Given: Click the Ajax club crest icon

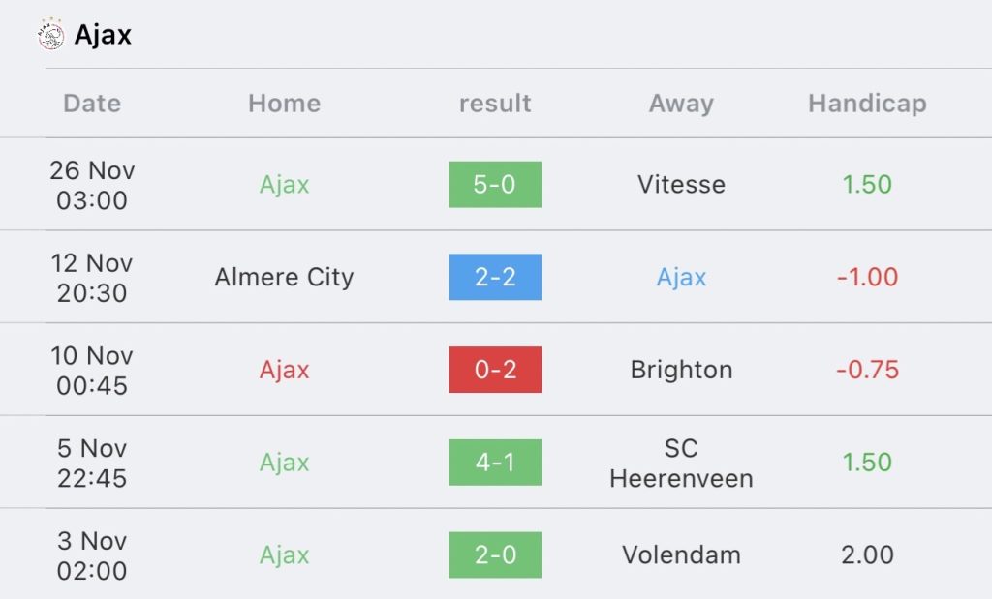Looking at the screenshot, I should [x=50, y=34].
